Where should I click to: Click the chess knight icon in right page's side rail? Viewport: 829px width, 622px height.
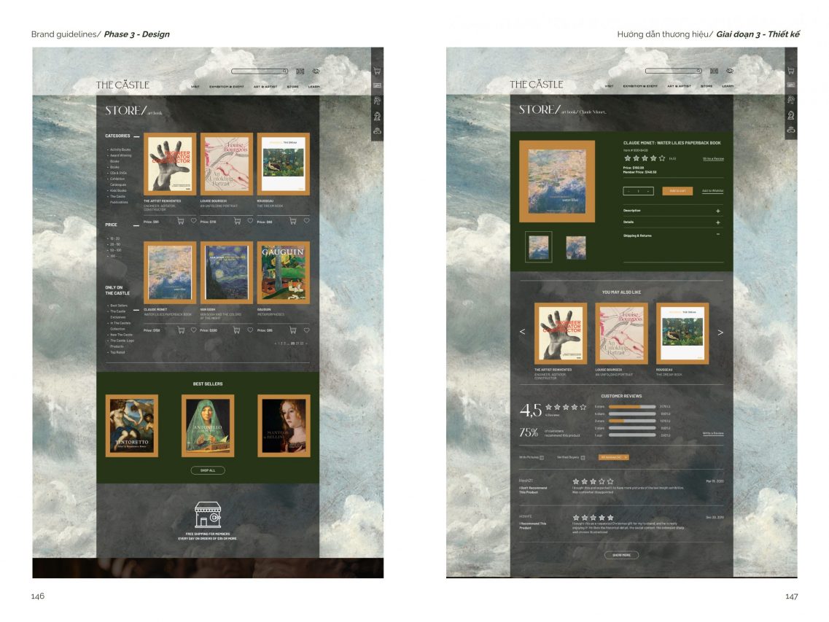[791, 115]
